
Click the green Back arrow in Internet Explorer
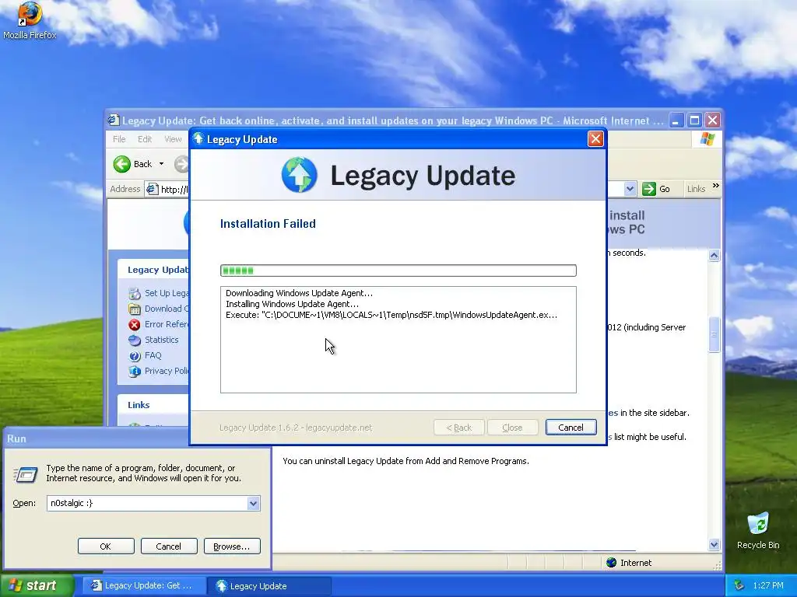[x=122, y=164]
